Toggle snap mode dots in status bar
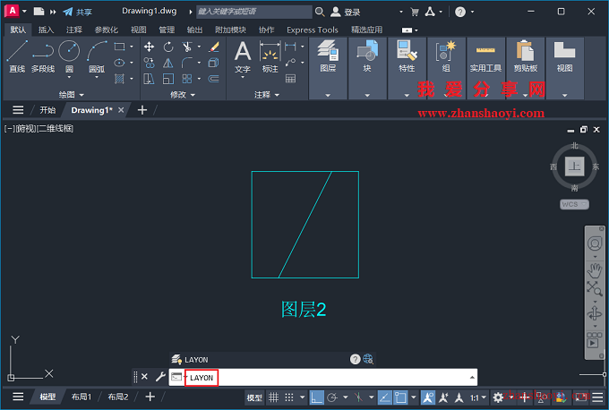The width and height of the screenshot is (609, 410). [289, 397]
